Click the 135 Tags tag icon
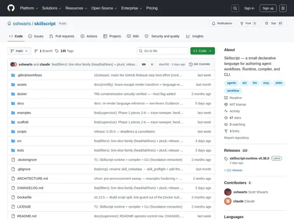The height and width of the screenshot is (220, 294). [57, 51]
